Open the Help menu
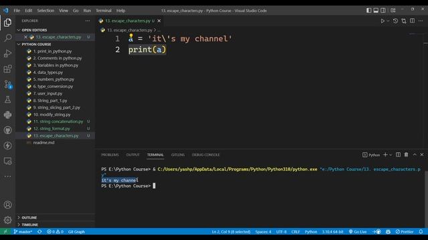The image size is (428, 240). pos(120,11)
